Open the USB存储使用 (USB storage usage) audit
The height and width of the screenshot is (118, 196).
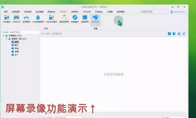coord(38,19)
